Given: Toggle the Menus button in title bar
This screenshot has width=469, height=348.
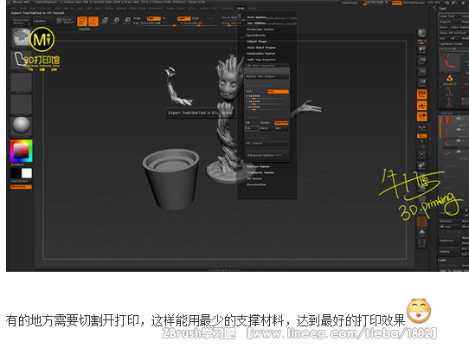Looking at the screenshot, I should click(397, 3).
